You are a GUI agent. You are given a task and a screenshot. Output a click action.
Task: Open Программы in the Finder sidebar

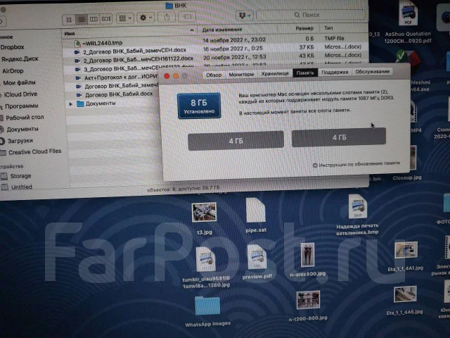point(21,106)
